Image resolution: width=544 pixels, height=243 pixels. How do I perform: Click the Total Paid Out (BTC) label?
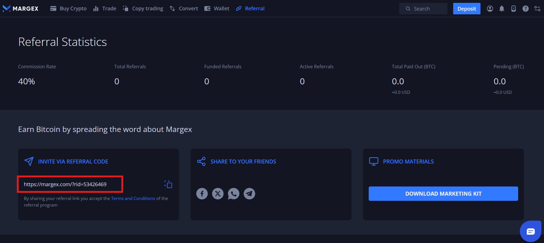point(414,67)
